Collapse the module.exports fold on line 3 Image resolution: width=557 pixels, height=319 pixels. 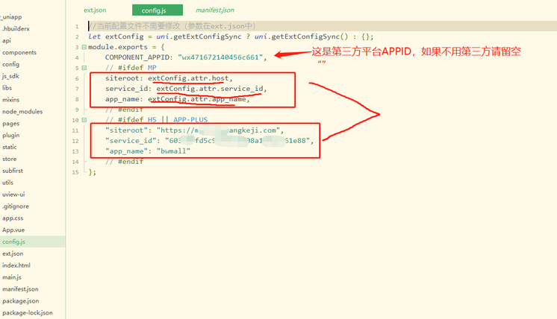coord(84,47)
